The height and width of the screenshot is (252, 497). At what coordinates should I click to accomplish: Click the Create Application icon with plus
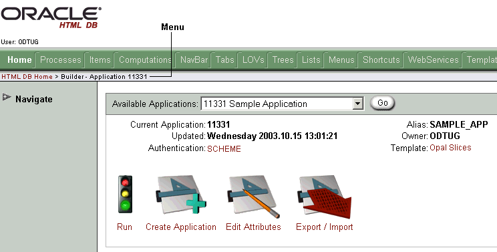tap(181, 195)
